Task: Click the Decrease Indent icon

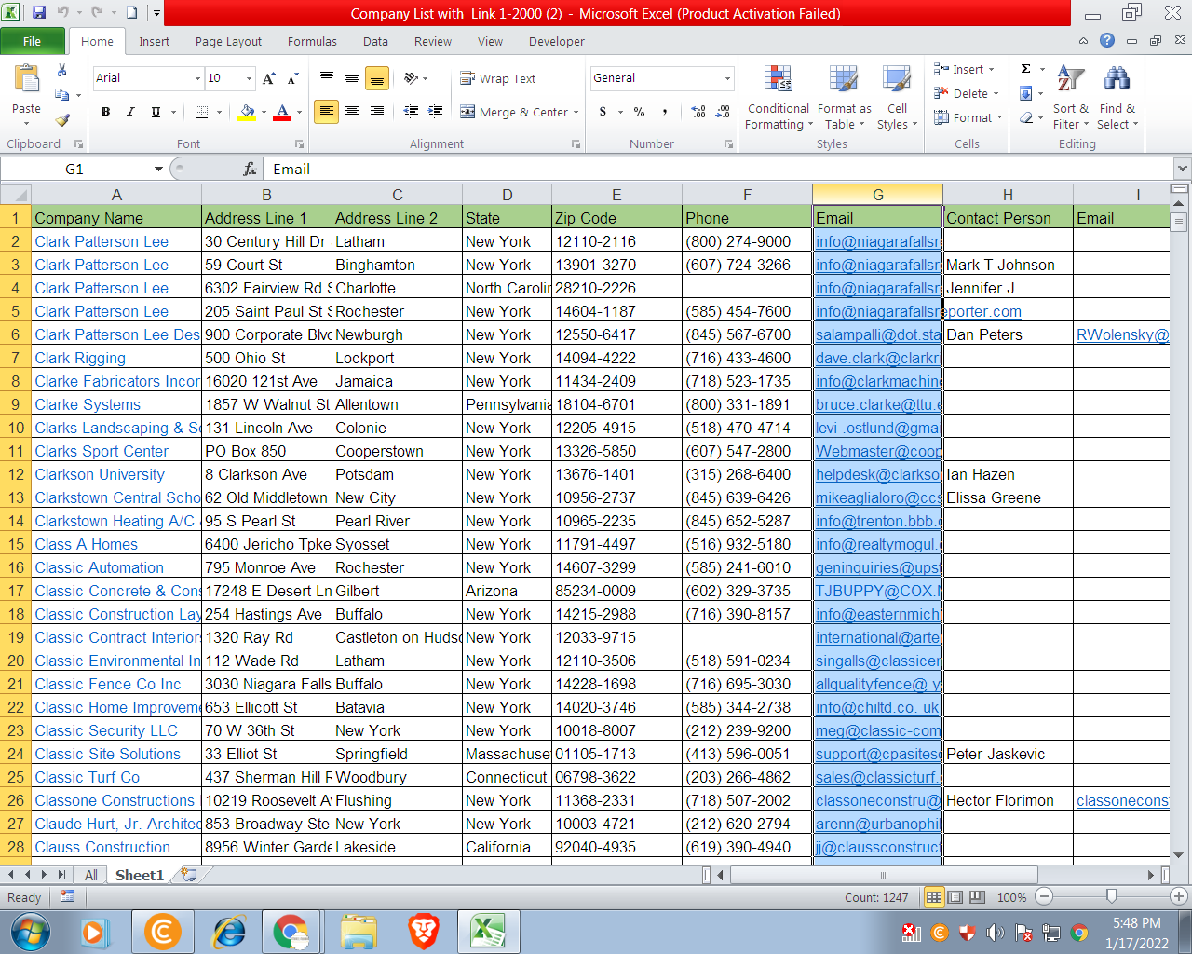Action: pos(411,112)
